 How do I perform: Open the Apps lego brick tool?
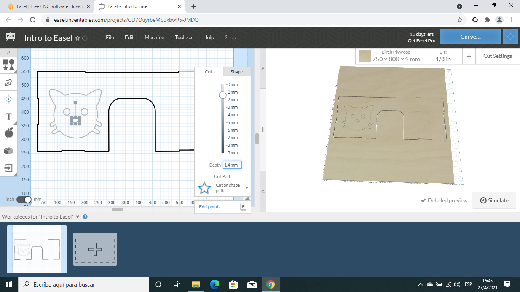click(8, 151)
